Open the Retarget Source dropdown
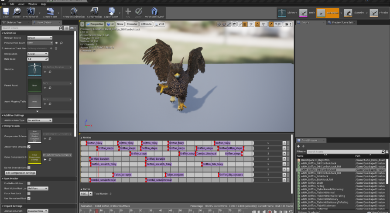 point(40,38)
